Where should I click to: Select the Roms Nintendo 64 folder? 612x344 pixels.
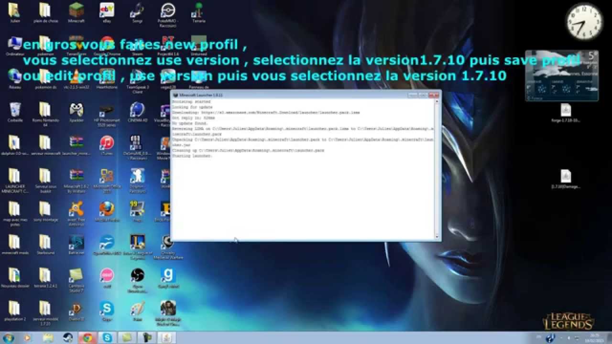[45, 114]
